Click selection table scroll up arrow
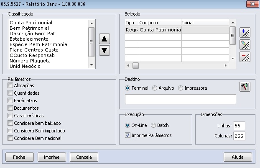This screenshot has height=168, width=260. tap(233, 23)
